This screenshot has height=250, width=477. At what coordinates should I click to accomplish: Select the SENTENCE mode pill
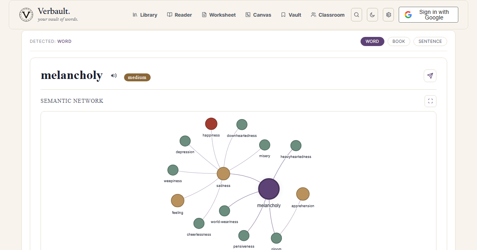[x=430, y=41]
